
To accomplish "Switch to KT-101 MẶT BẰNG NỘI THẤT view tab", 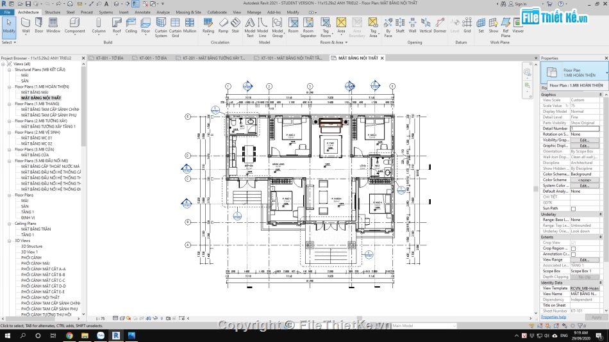I will pos(288,58).
